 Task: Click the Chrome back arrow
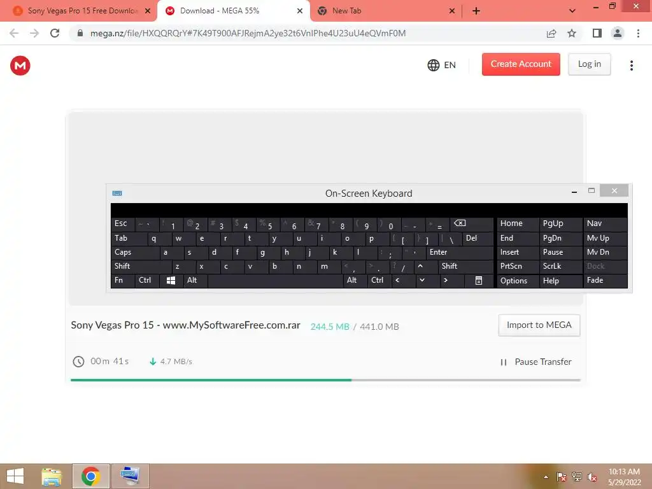tap(14, 33)
